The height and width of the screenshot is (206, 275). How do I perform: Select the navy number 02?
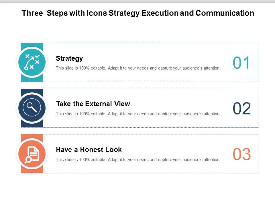click(241, 109)
